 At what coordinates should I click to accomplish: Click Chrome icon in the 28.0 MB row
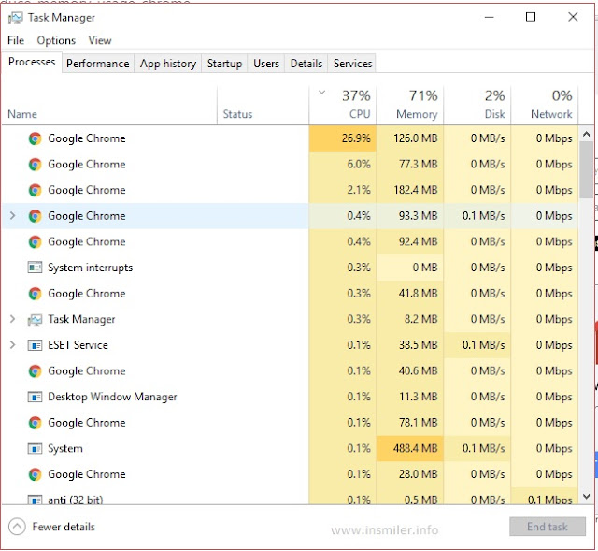click(x=35, y=474)
